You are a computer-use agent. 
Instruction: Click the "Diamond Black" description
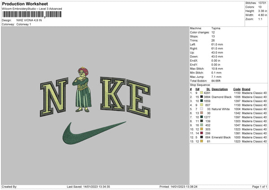(x=221, y=97)
